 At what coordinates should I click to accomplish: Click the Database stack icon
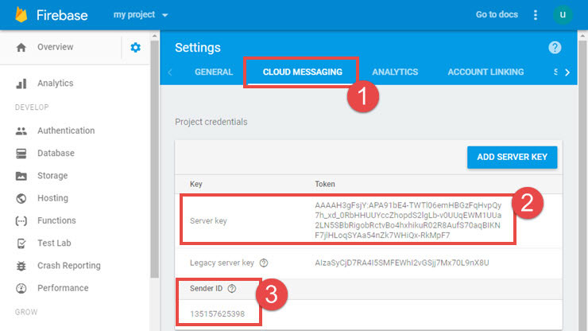pos(21,154)
